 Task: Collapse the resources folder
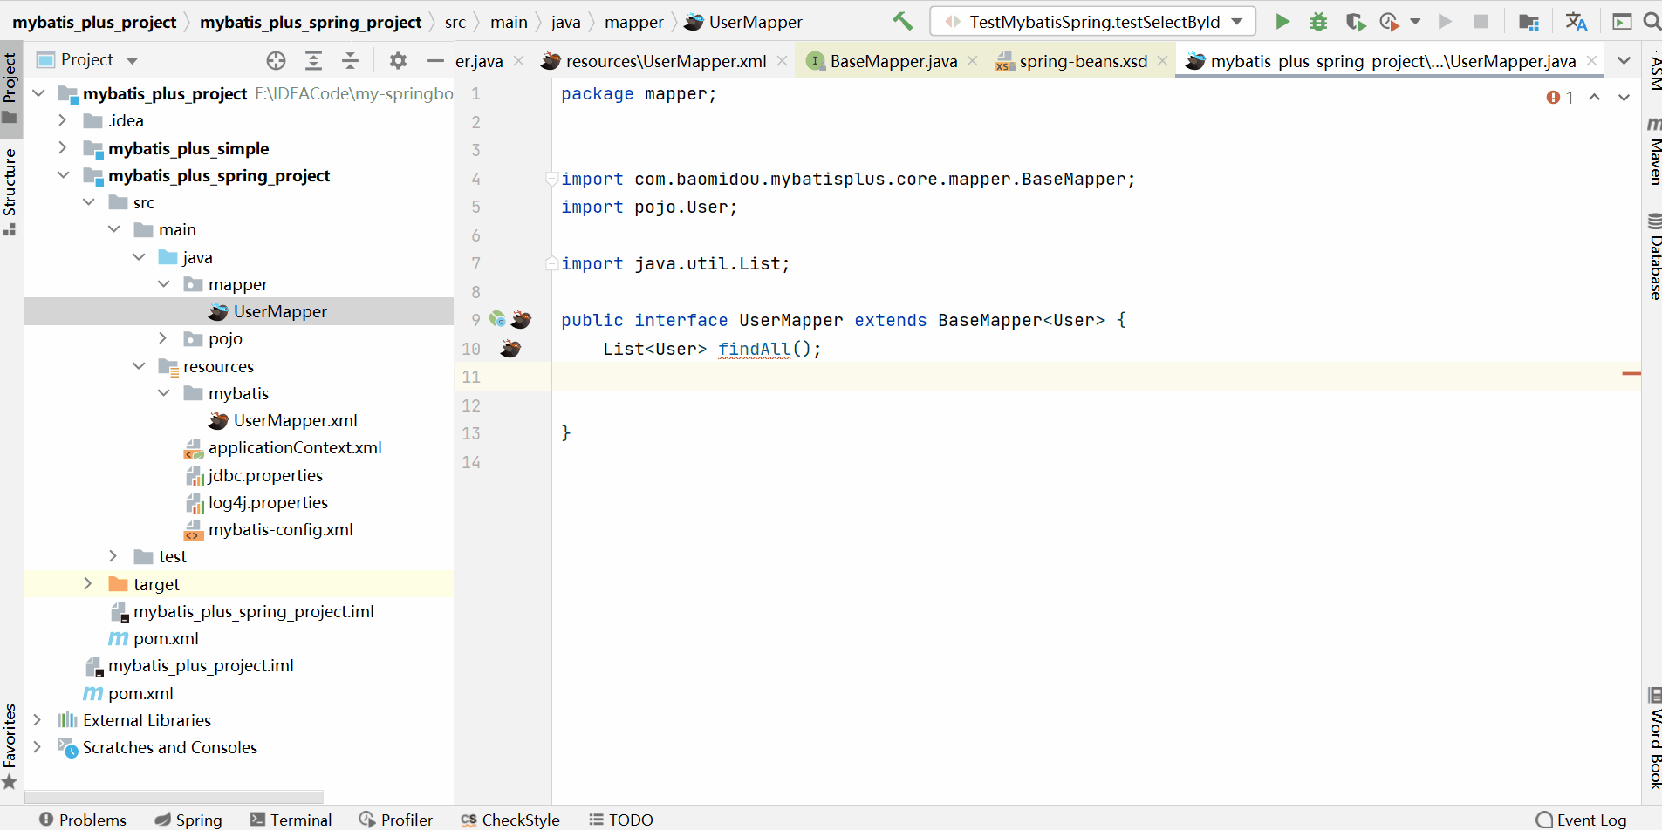[139, 366]
